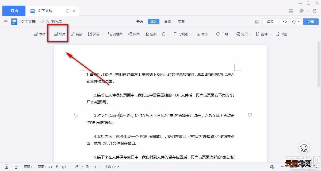Click the 举报 report button
Viewport: 321px width, 171px height.
coord(270,22)
